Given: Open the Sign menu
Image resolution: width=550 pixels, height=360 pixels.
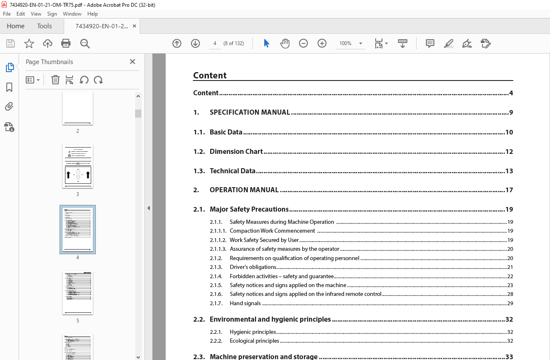Looking at the screenshot, I should tap(52, 14).
